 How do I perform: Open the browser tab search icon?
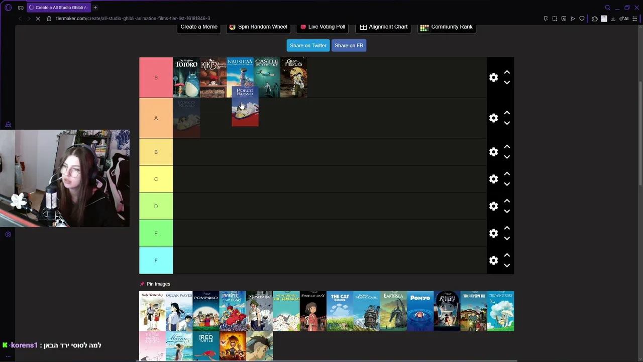[607, 8]
